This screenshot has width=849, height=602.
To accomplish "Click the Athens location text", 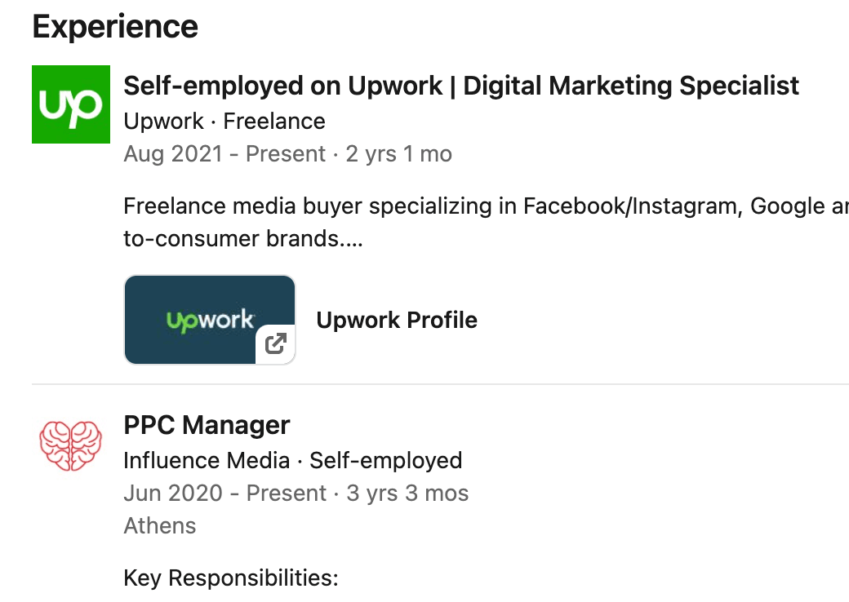I will tap(160, 525).
